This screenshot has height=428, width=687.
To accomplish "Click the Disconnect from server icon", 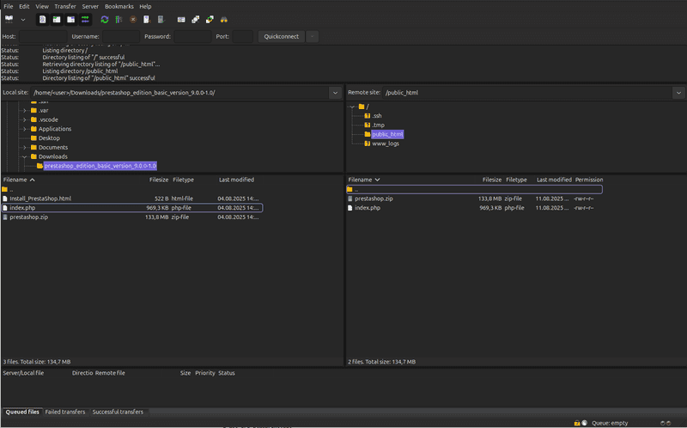I will tap(147, 19).
